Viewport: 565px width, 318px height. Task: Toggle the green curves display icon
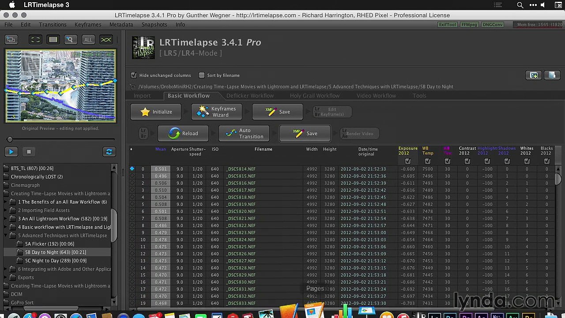click(x=106, y=40)
